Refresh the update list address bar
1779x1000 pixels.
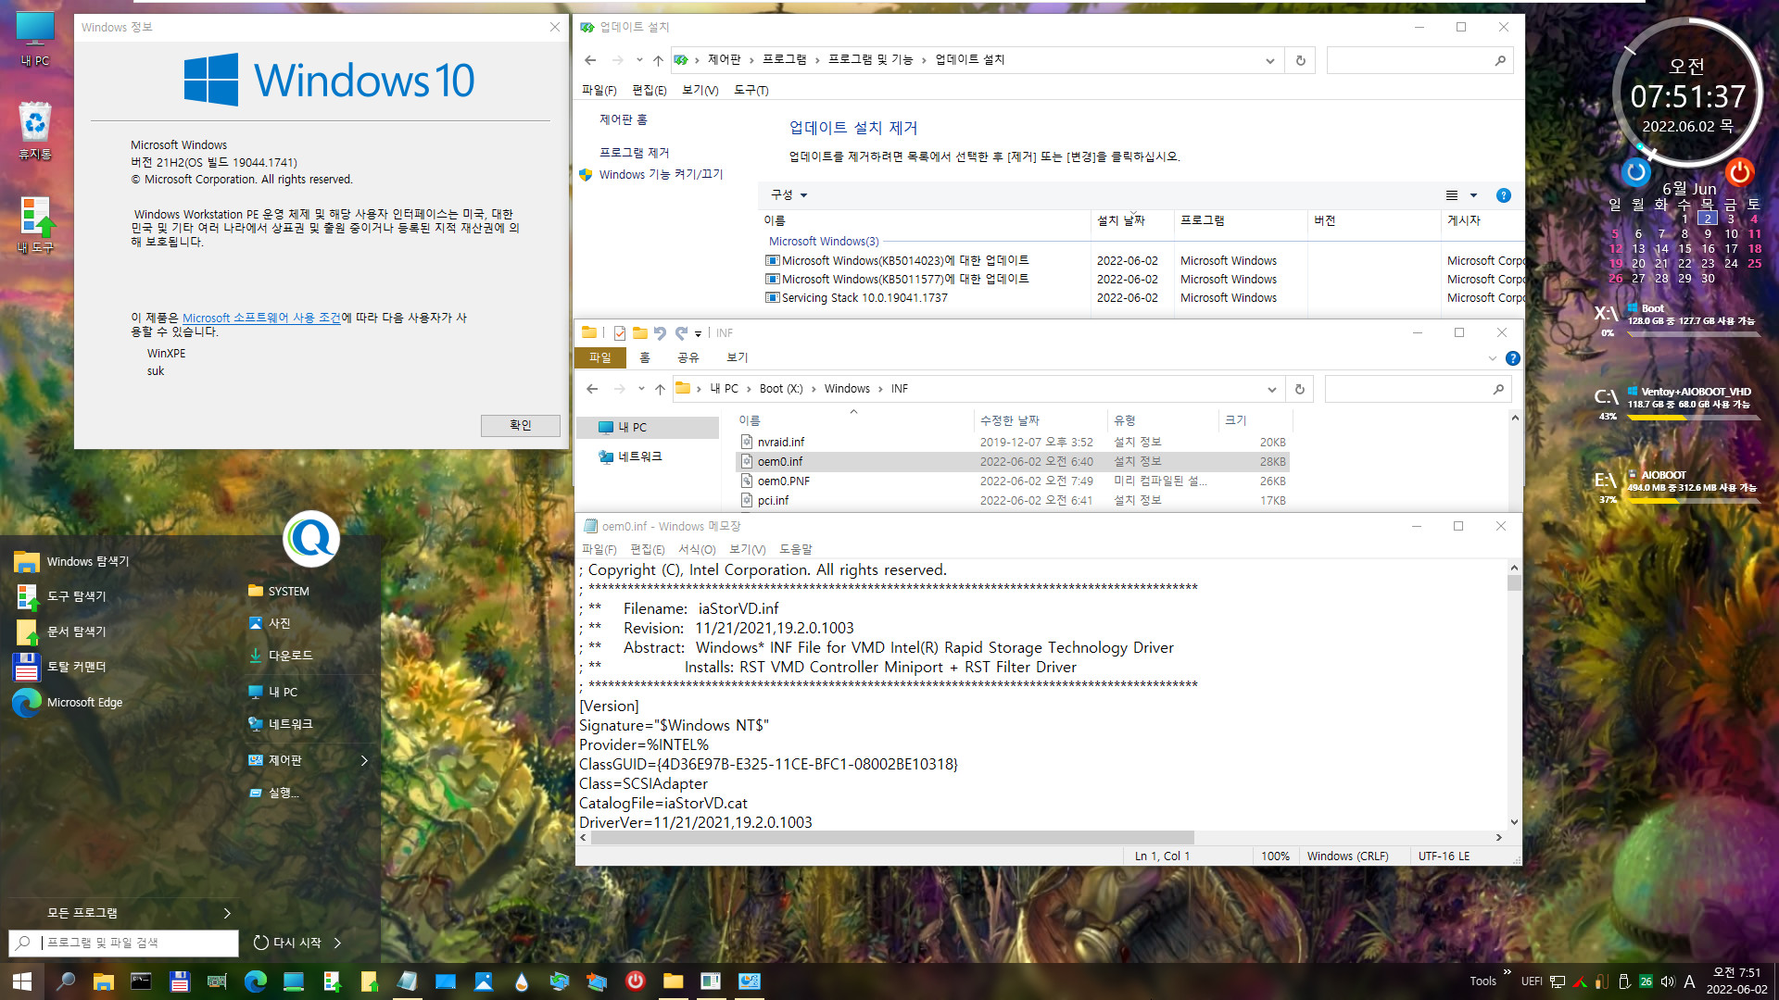coord(1300,60)
